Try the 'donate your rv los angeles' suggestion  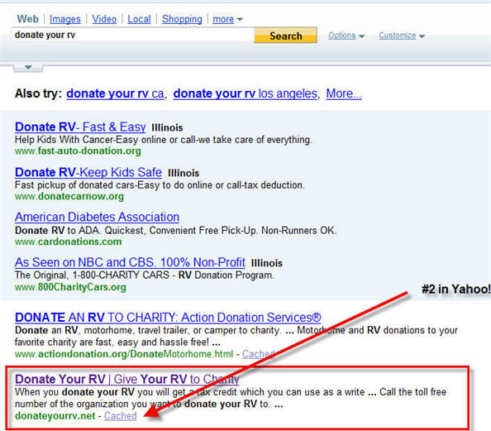pyautogui.click(x=245, y=93)
